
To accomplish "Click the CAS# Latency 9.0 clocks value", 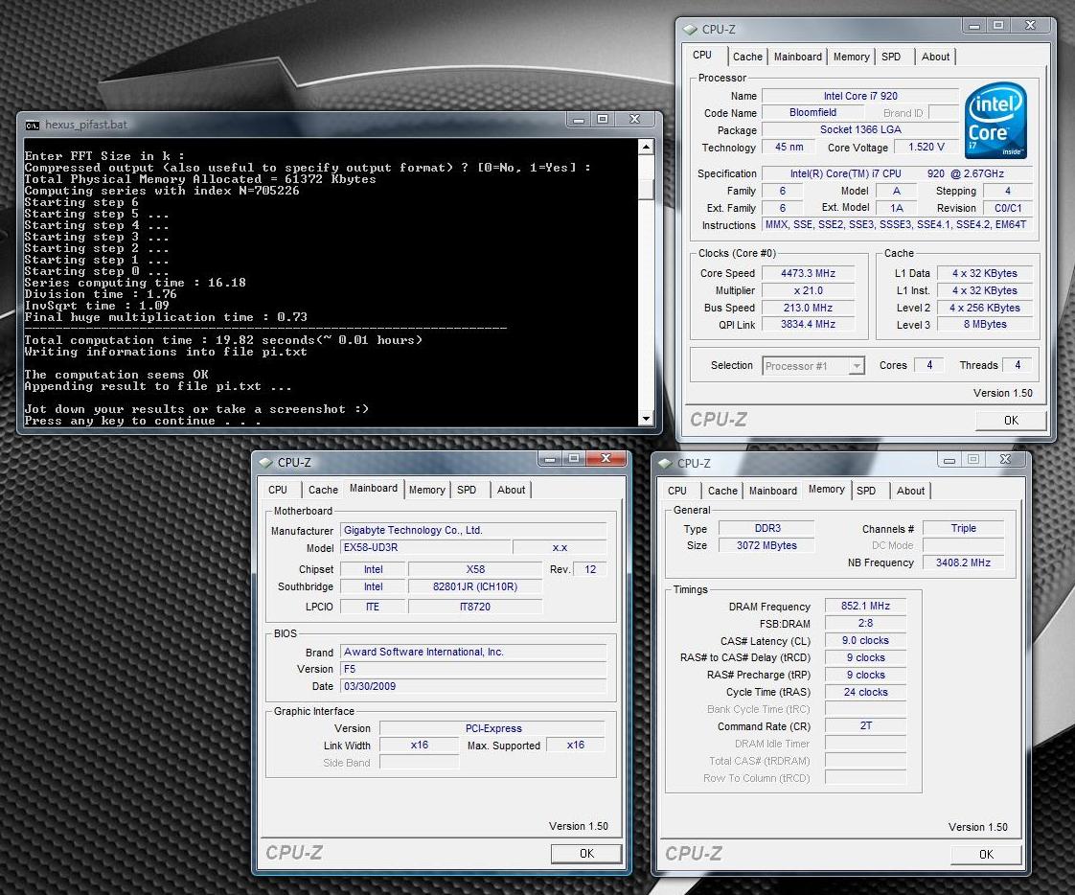I will (x=865, y=640).
